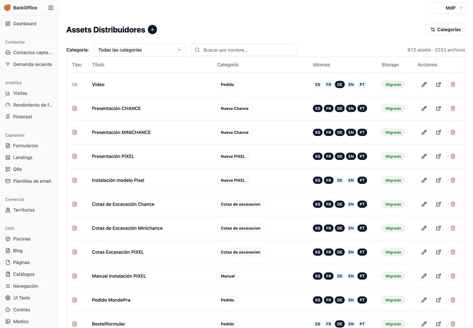Open Bestellformular external link icon
473x328 pixels.
click(x=439, y=324)
